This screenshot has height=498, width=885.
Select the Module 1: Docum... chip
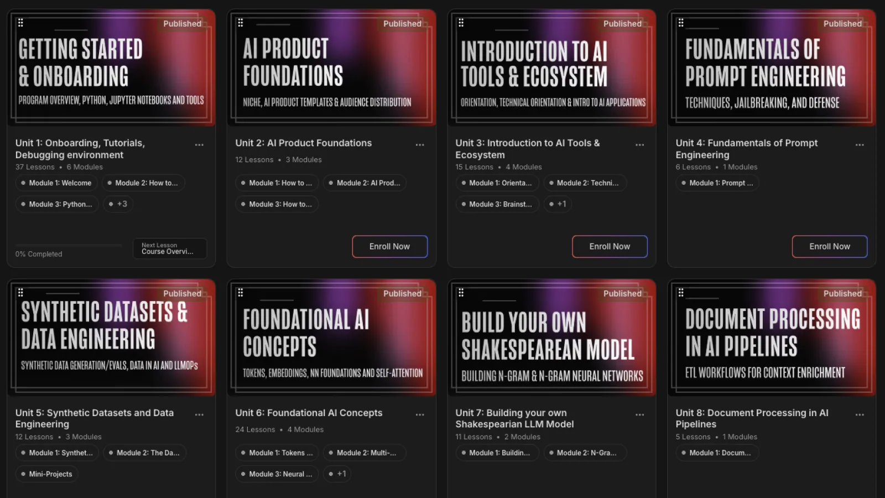717,453
